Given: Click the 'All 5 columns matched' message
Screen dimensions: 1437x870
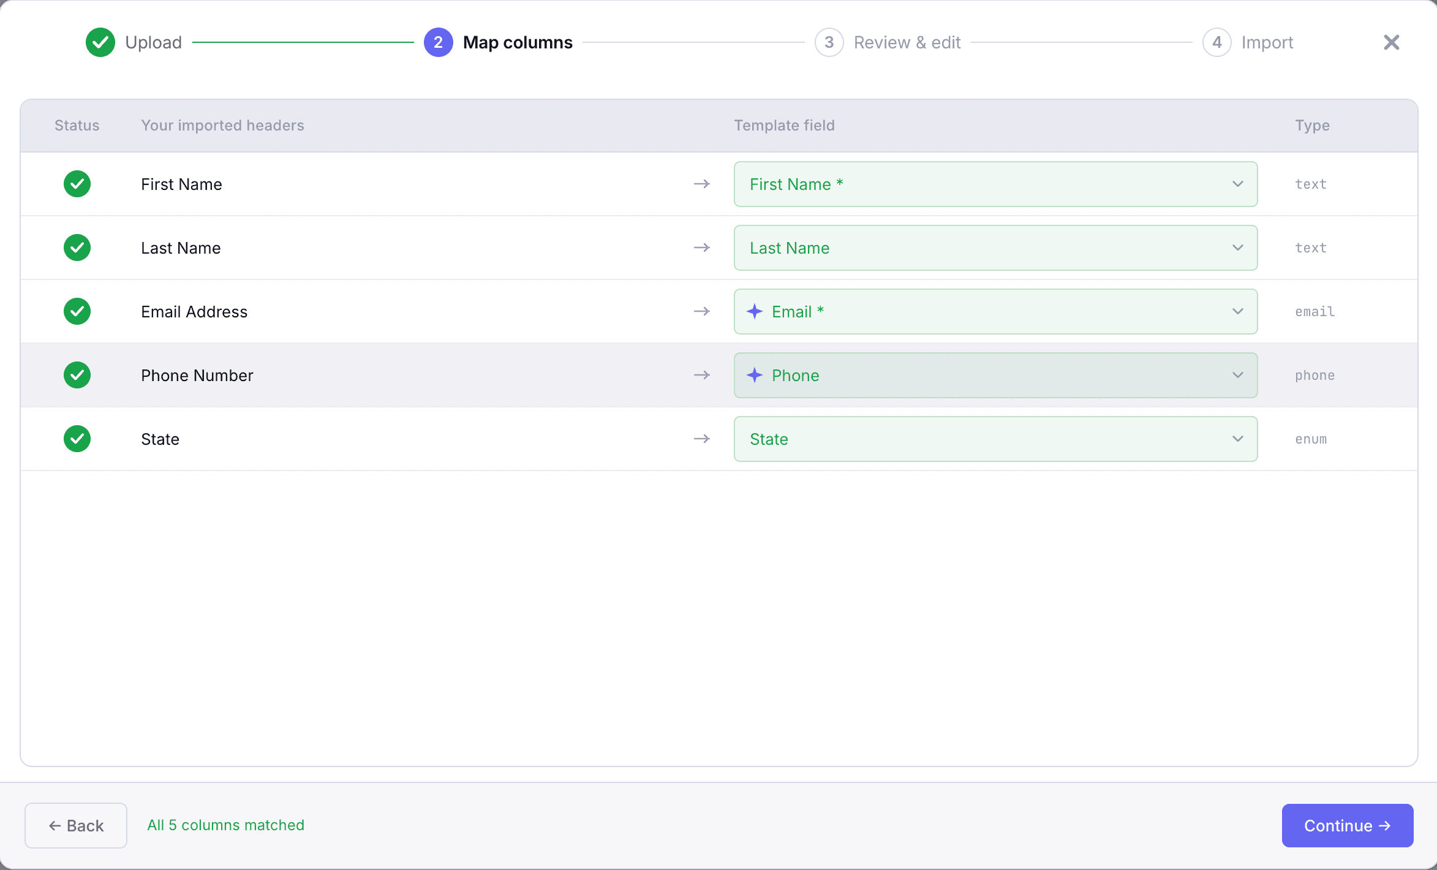Looking at the screenshot, I should tap(225, 825).
